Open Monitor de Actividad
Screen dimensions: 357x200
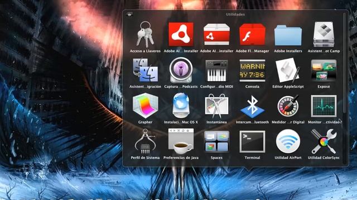pos(324,106)
